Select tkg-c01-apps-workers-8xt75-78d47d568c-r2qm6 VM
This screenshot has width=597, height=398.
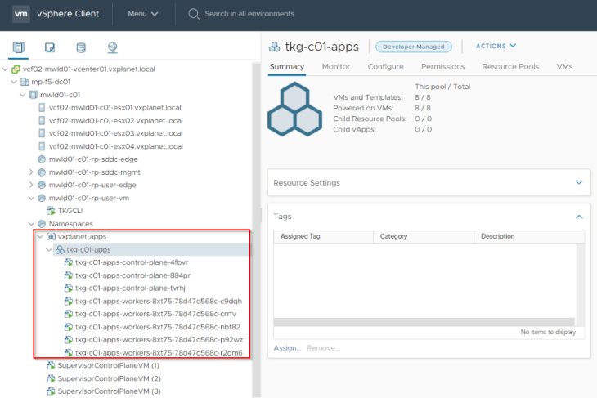click(x=159, y=353)
